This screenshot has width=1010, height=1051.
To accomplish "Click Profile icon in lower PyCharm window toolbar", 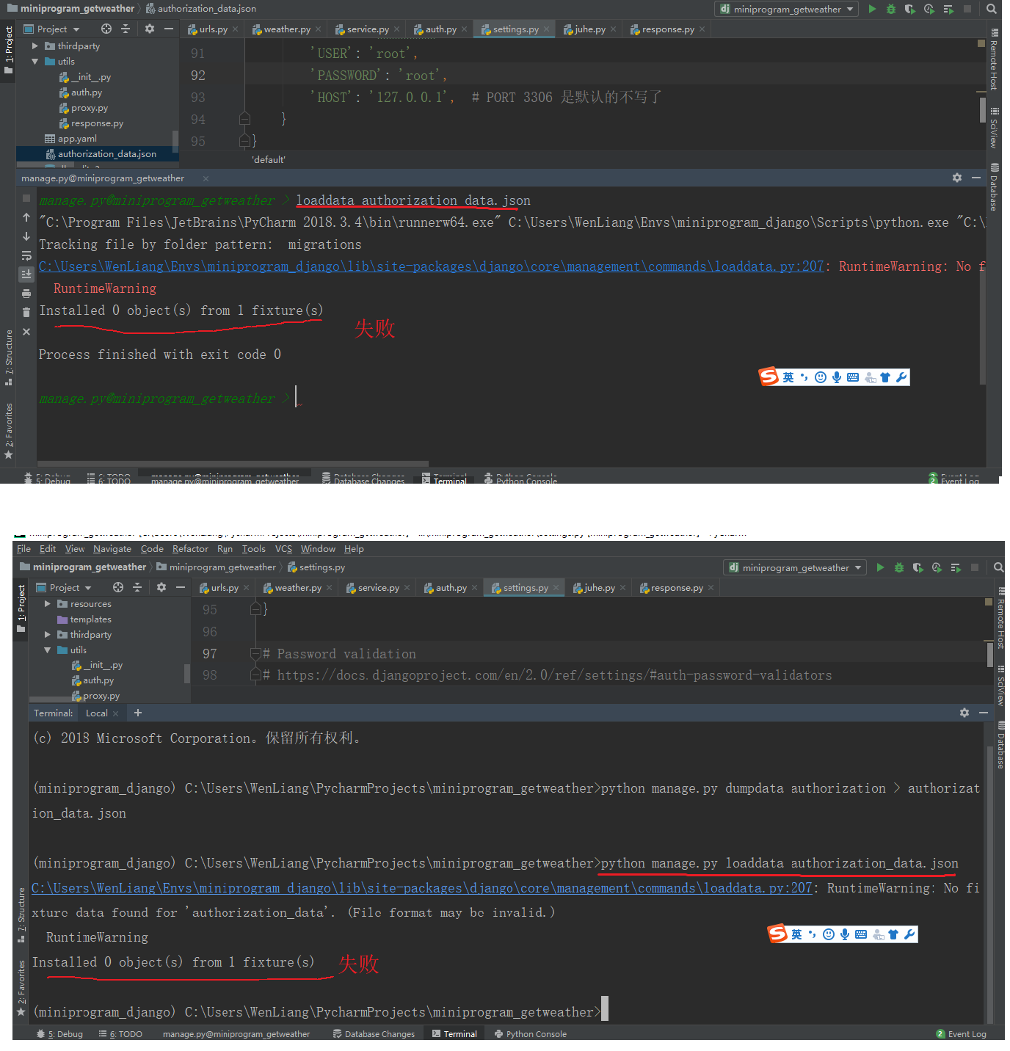I will point(937,567).
